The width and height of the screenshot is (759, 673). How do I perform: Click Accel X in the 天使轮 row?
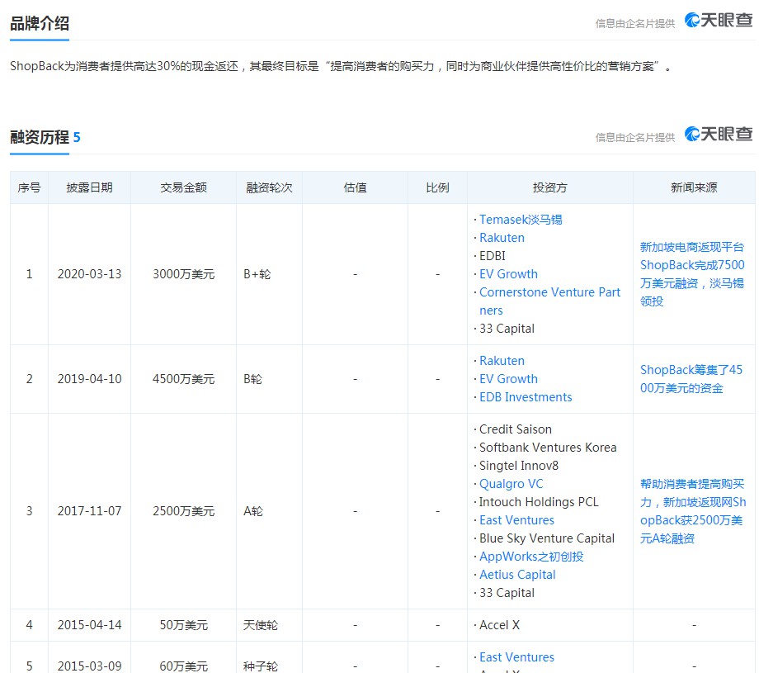(x=500, y=625)
